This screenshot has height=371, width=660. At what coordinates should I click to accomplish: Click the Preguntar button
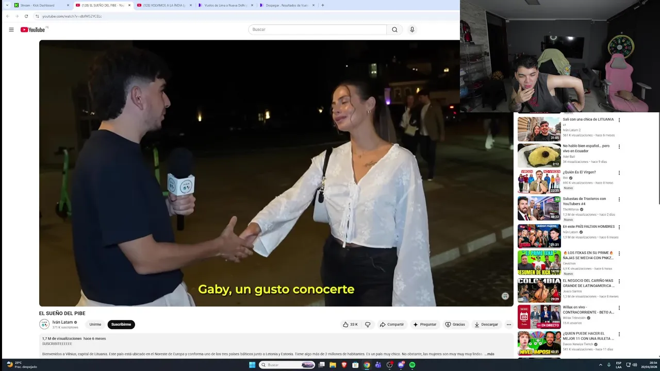(424, 325)
